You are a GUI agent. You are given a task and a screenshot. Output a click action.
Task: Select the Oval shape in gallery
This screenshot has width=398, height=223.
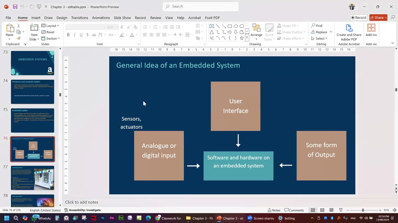click(x=236, y=26)
